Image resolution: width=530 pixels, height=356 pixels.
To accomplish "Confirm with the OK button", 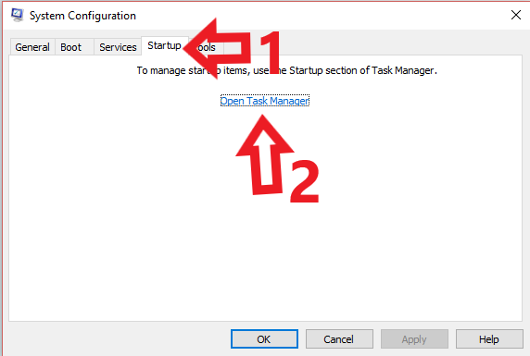I will 264,339.
